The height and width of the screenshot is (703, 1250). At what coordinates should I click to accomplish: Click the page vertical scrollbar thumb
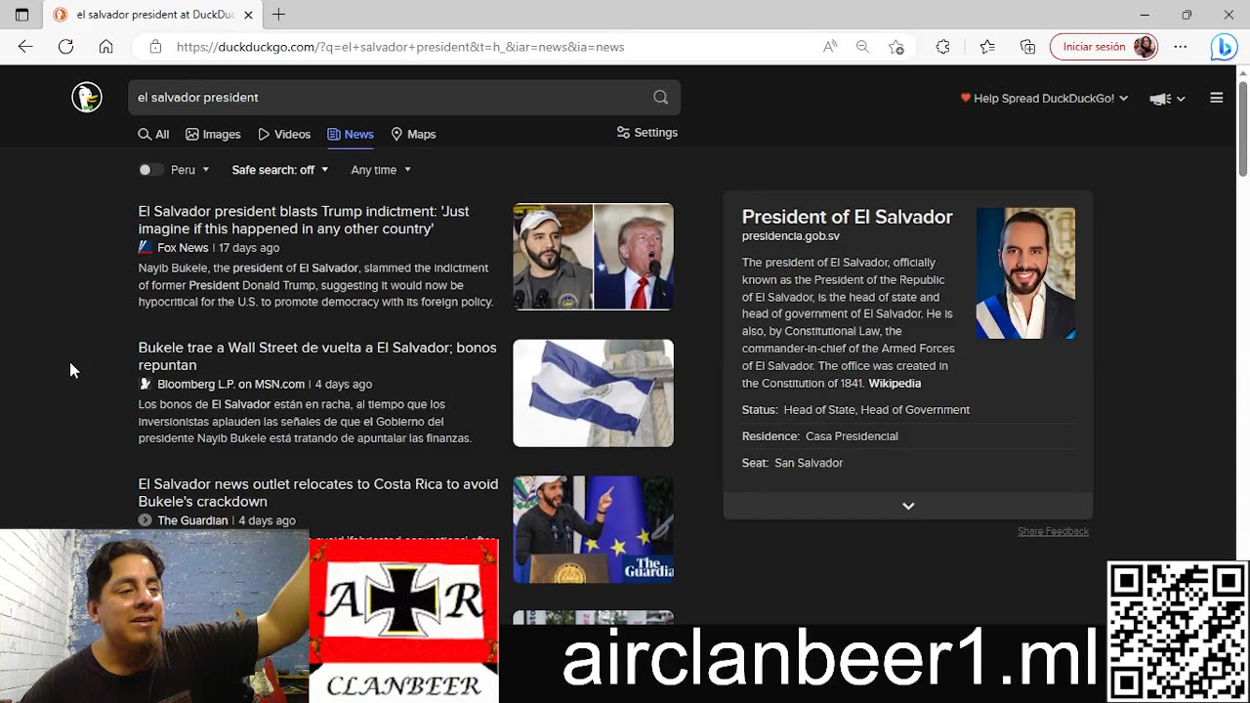click(1243, 130)
